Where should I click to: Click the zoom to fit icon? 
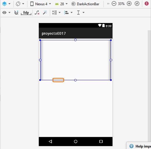pyautogui.click(x=137, y=4)
